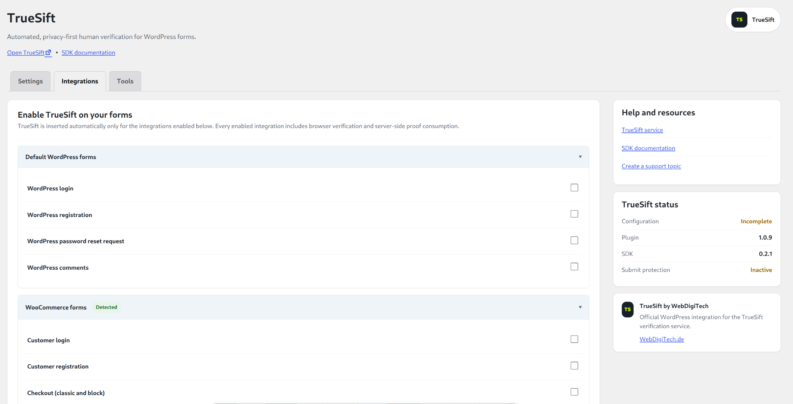Open SDK documentation link below the page title
The height and width of the screenshot is (404, 793).
click(88, 53)
